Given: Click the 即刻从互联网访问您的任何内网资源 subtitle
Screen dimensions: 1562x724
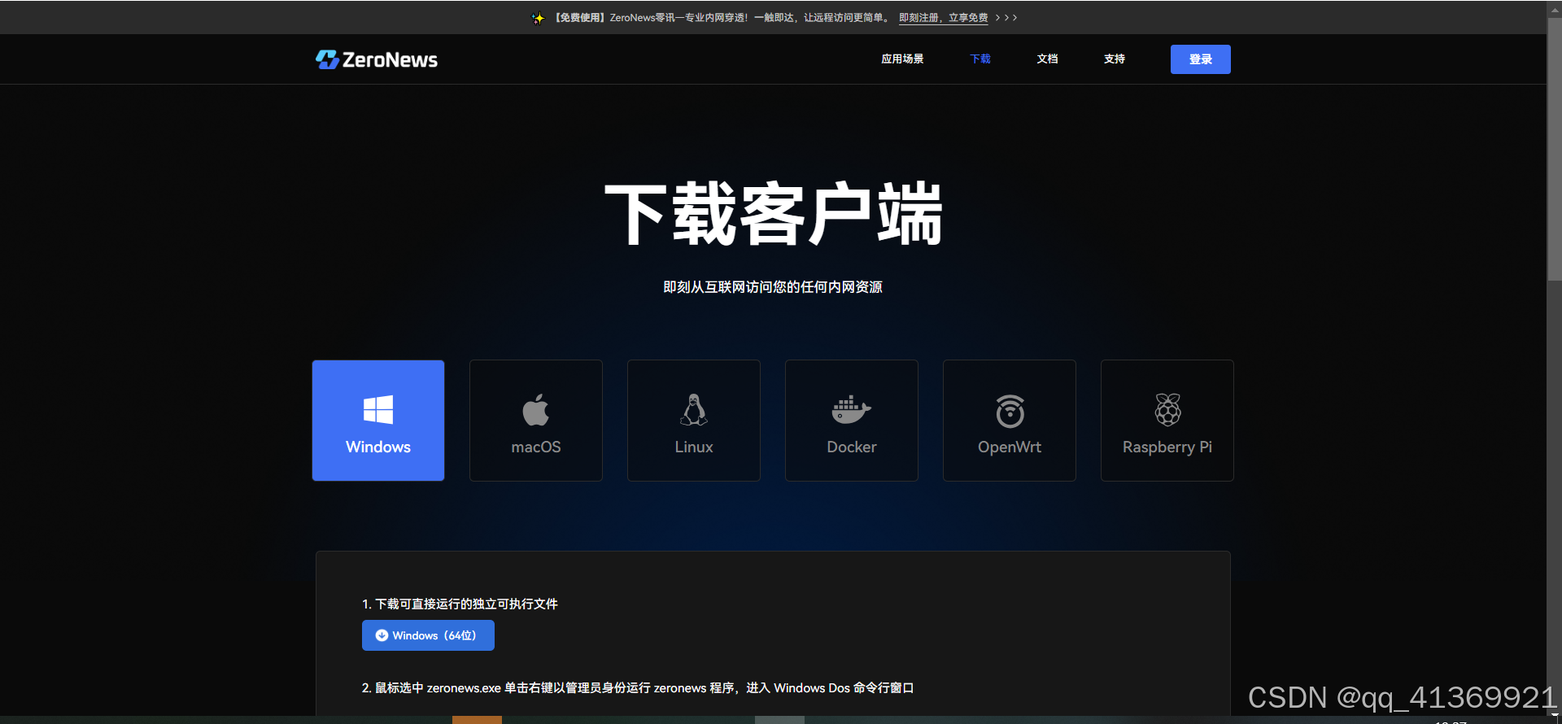Looking at the screenshot, I should tap(773, 287).
